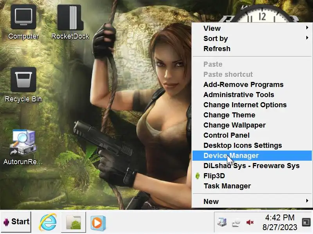Viewport: 313px width, 234px height.
Task: Open the highlighted Device Manager entry
Action: pyautogui.click(x=252, y=156)
